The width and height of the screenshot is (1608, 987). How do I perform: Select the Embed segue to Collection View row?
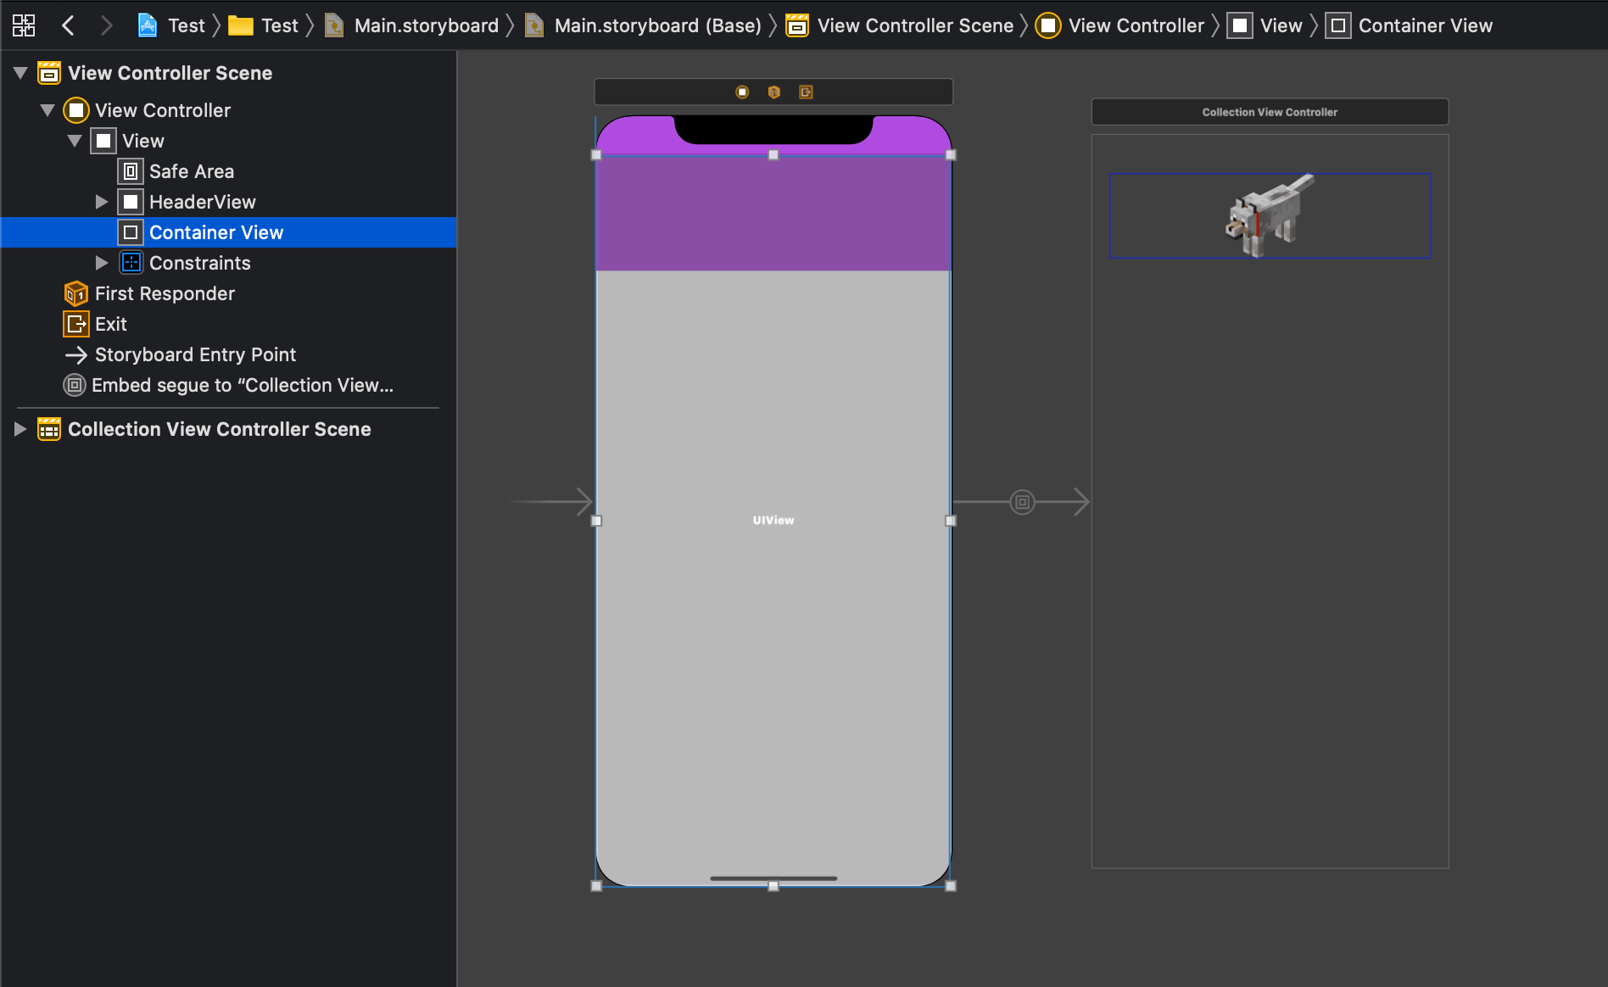pos(229,385)
